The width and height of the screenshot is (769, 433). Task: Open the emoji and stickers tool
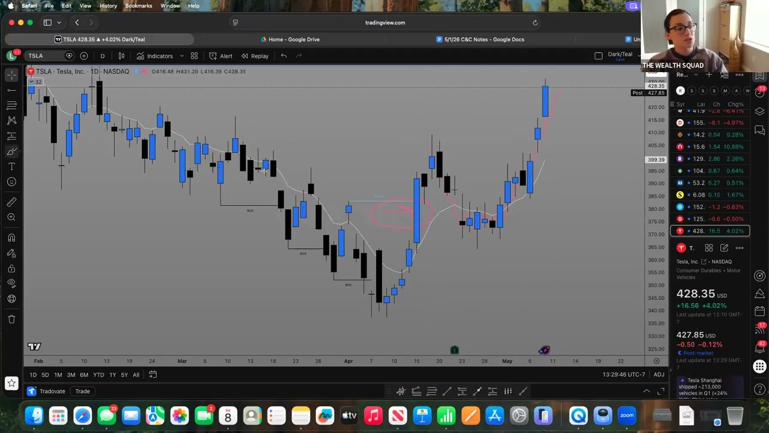pos(11,182)
